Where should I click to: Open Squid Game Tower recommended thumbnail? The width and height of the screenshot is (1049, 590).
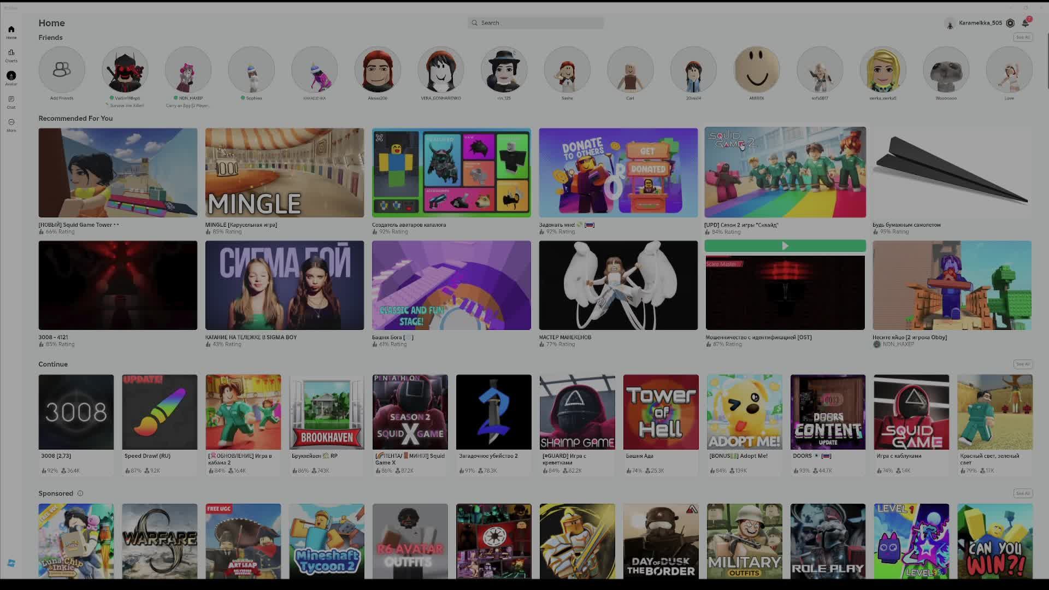(x=118, y=173)
